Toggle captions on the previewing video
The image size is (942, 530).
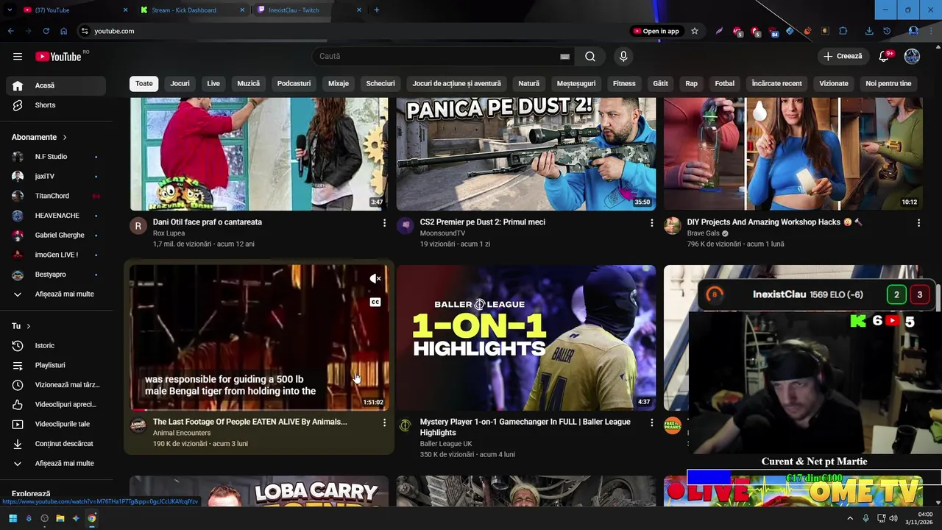click(x=375, y=303)
